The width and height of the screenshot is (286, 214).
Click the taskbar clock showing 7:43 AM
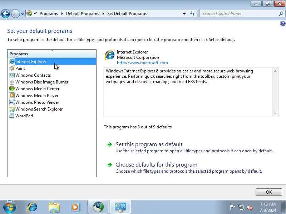pos(268,207)
